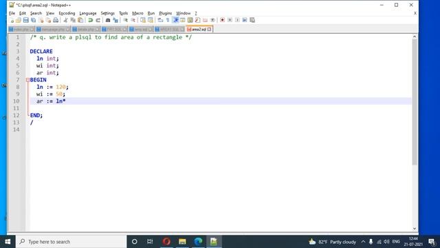Open a file using the Open folder icon

click(19, 20)
